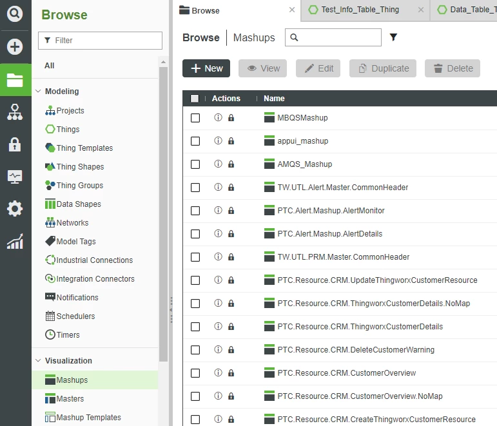Click the New button

206,68
